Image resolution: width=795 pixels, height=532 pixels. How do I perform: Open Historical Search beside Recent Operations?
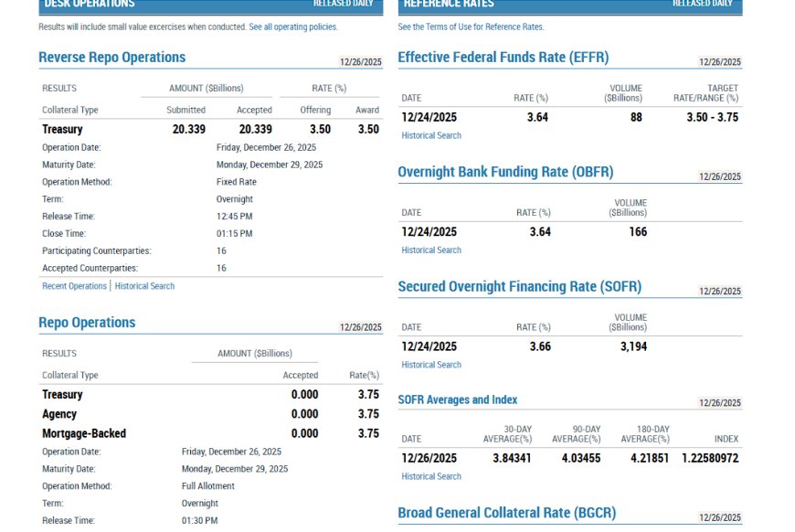[x=144, y=286]
